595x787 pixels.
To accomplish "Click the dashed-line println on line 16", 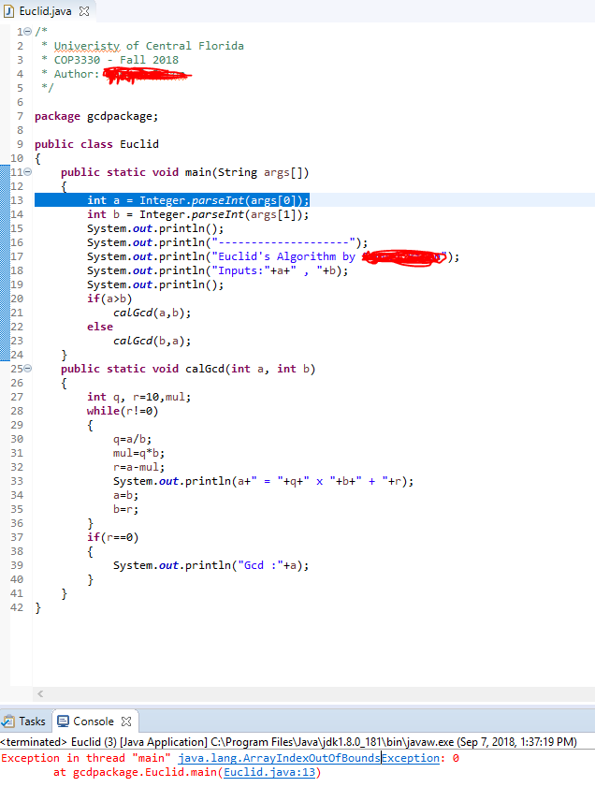I will (x=227, y=242).
